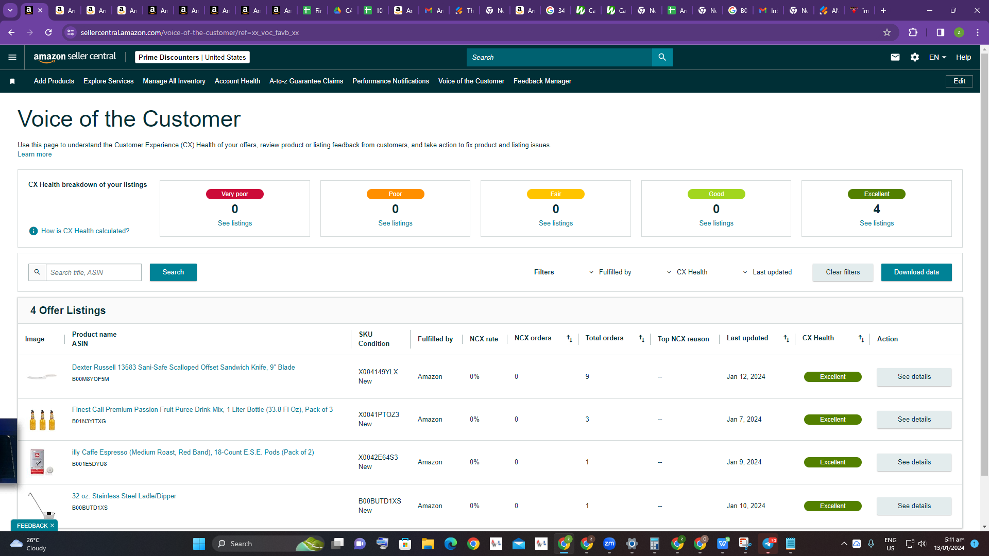Open the Prime Discounters account switcher
Viewport: 989px width, 556px height.
pyautogui.click(x=192, y=57)
